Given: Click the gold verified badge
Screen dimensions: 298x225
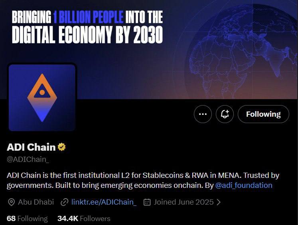Looking at the screenshot, I should coord(61,147).
